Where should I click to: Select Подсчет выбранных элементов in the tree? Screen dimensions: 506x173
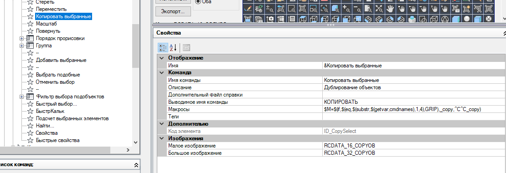pos(72,118)
